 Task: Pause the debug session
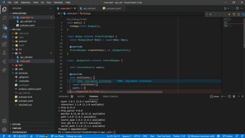click(x=211, y=14)
